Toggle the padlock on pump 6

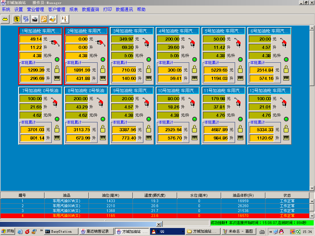pyautogui.click(x=286, y=69)
